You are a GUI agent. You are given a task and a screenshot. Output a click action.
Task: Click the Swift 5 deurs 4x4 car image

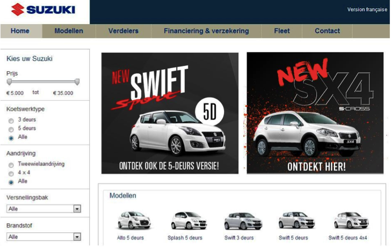[351, 220]
